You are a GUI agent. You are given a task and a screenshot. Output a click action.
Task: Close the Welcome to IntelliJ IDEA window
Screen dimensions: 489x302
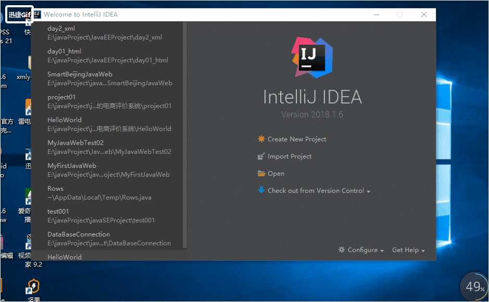424,15
